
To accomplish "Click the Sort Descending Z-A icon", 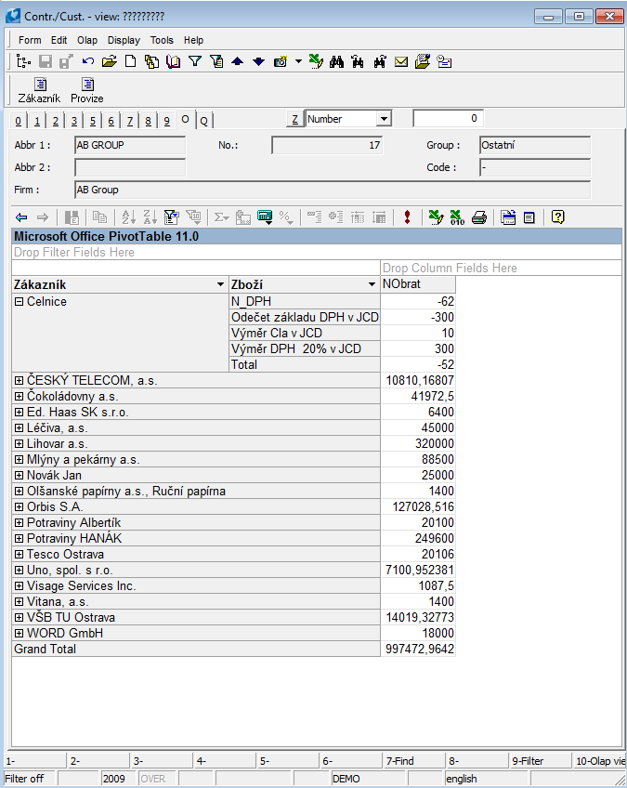I will pos(150,217).
